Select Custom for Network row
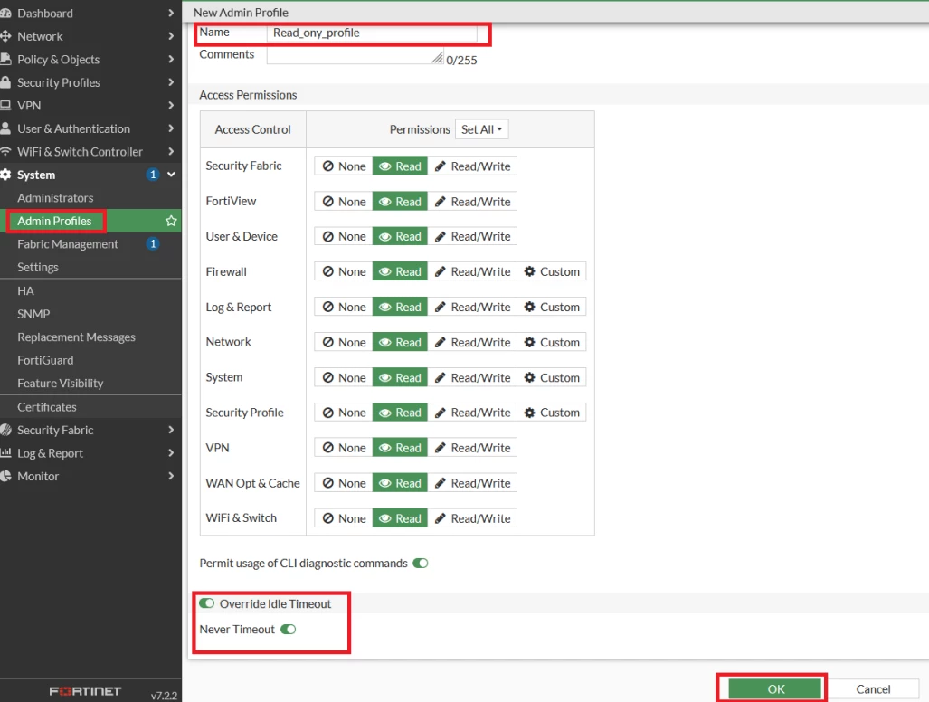This screenshot has height=702, width=929. point(552,343)
